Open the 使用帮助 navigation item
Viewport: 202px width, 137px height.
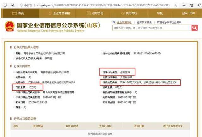pos(129,13)
